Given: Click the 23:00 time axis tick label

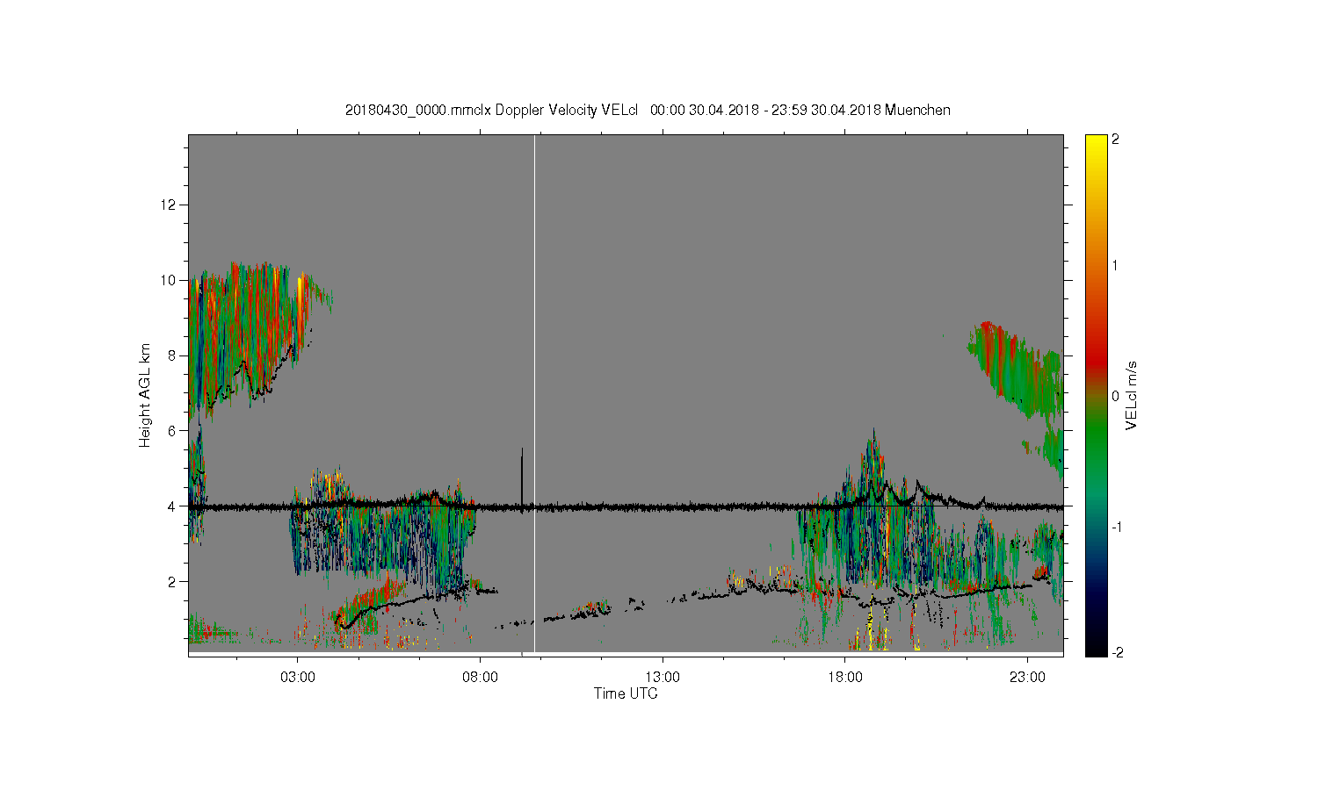Looking at the screenshot, I should [1027, 677].
